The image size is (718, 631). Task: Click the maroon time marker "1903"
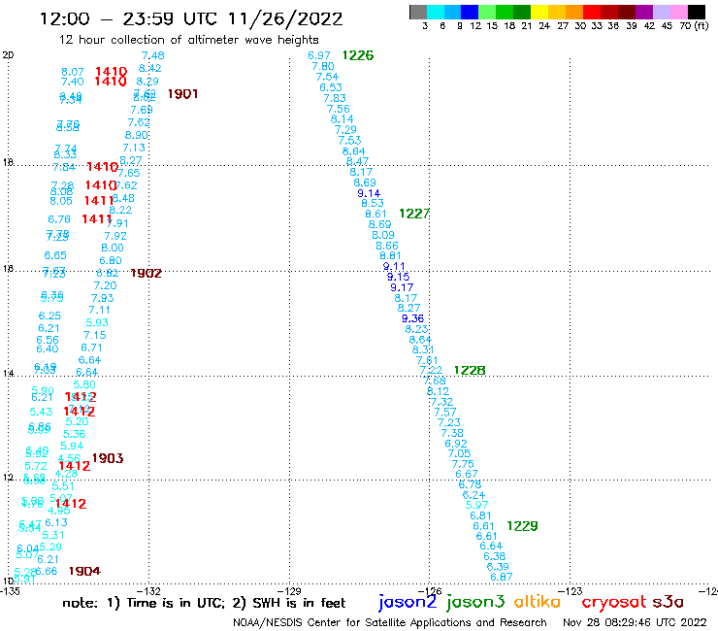tap(108, 458)
